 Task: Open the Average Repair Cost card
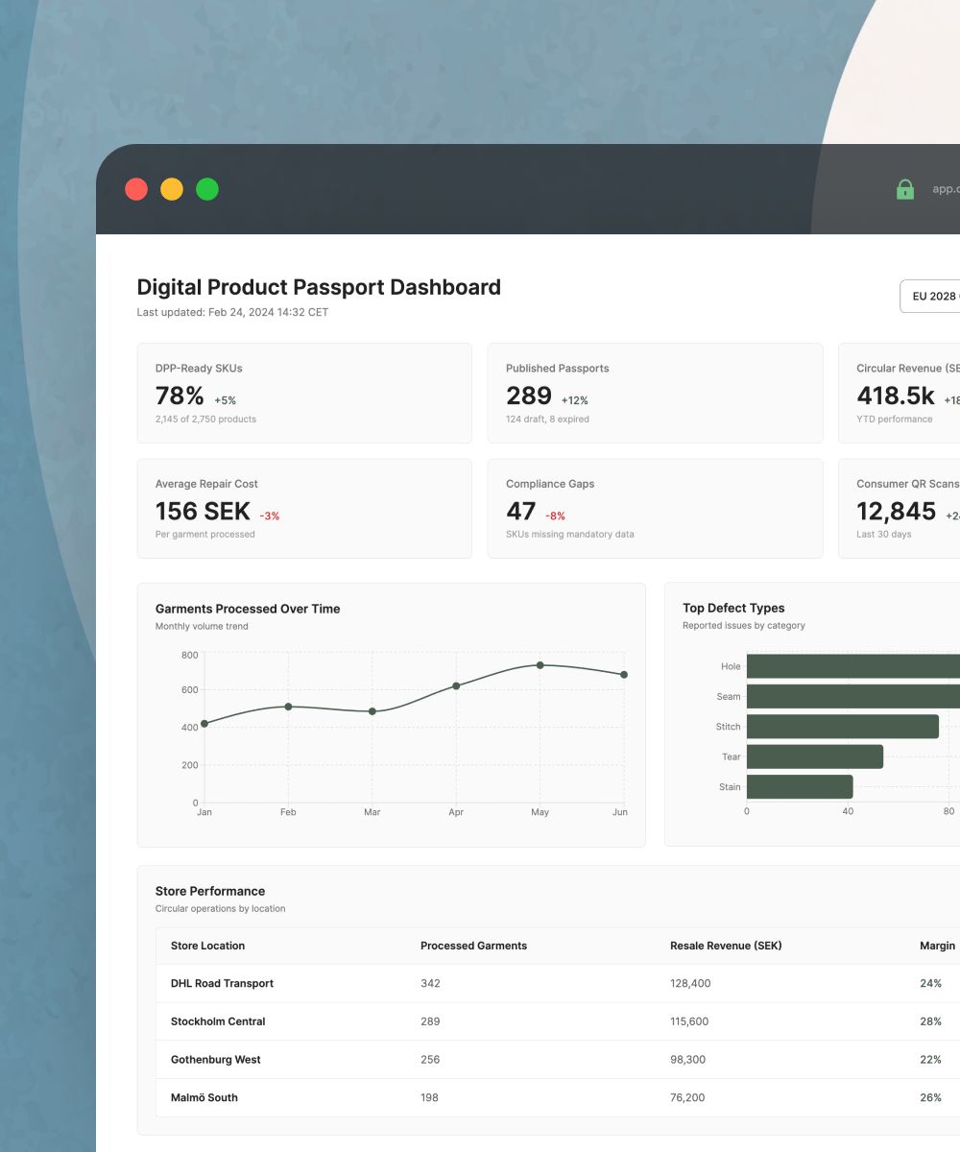coord(304,509)
